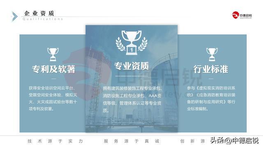
Task: Click the trophy icon above 行业标准
Action: (x=212, y=54)
